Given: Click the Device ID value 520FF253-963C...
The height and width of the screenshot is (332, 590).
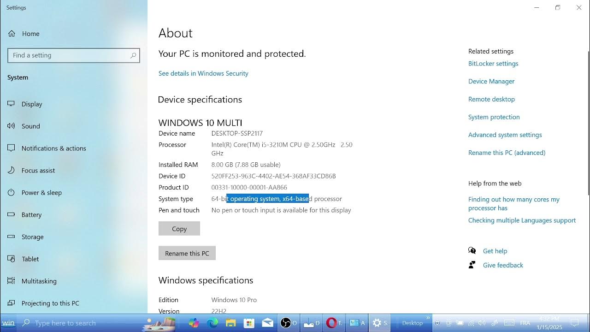Looking at the screenshot, I should coord(274,176).
